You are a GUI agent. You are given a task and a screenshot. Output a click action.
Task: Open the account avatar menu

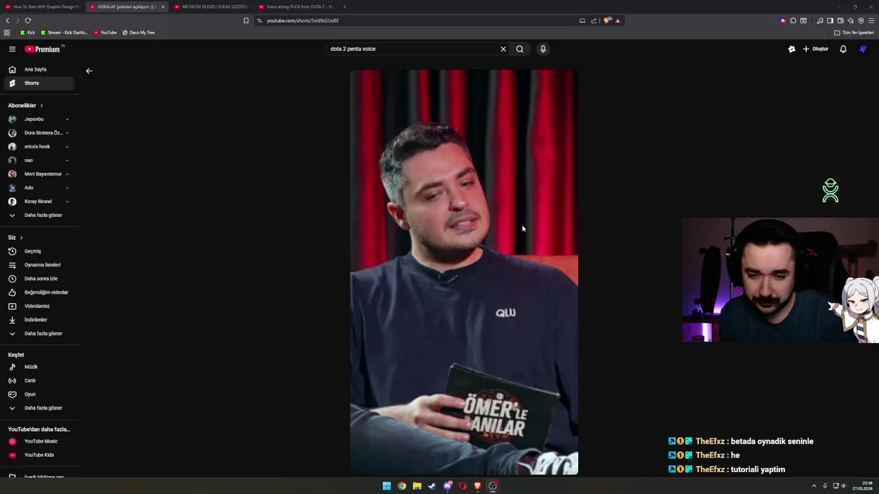click(x=863, y=49)
